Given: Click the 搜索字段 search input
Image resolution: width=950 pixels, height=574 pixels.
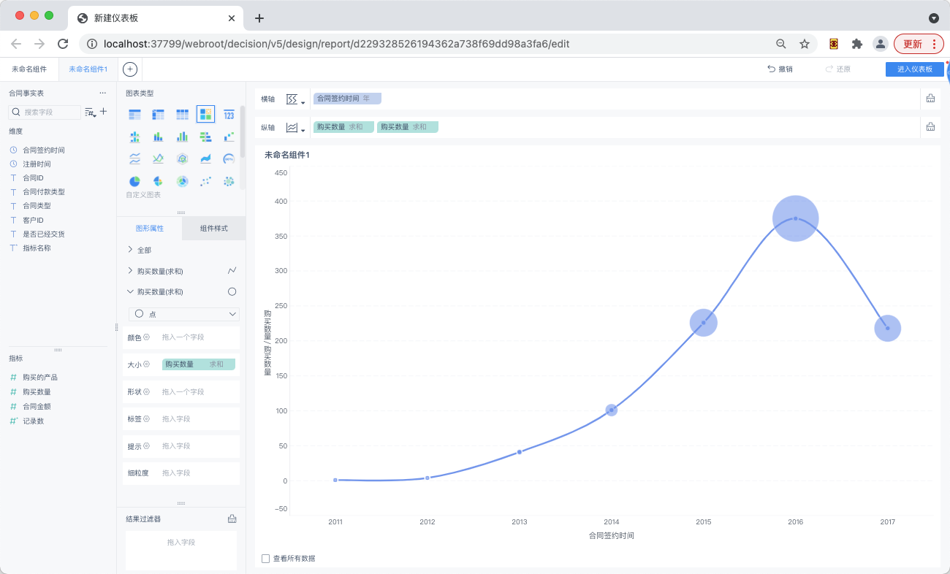Looking at the screenshot, I should pyautogui.click(x=45, y=112).
